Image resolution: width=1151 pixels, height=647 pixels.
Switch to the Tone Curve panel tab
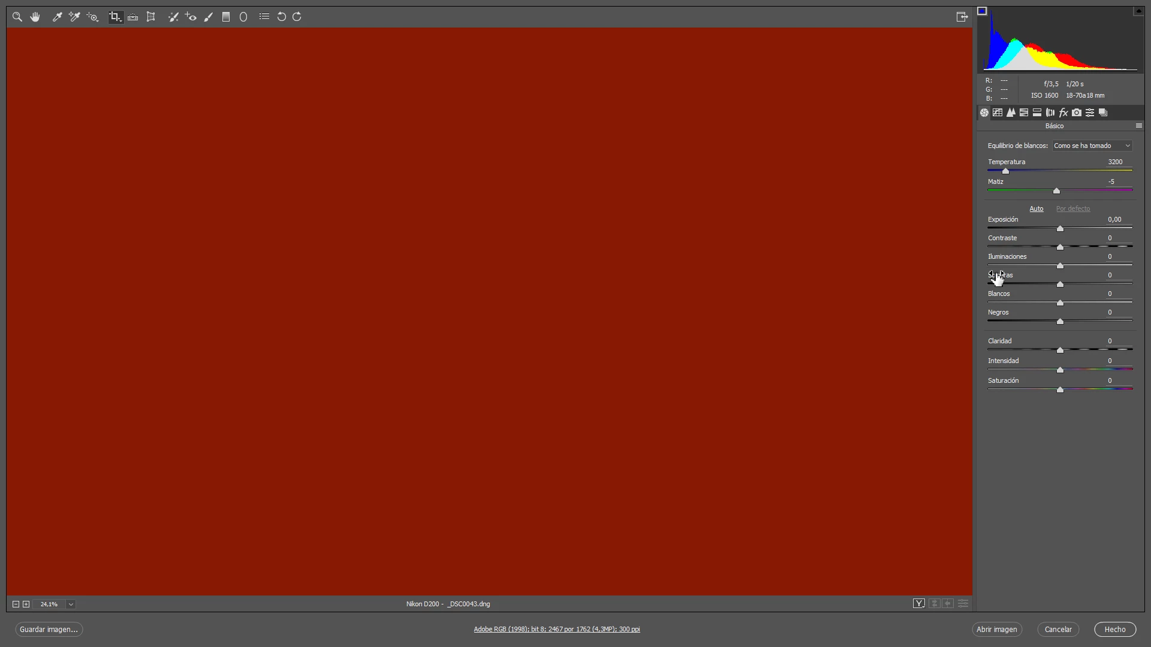[x=998, y=113]
